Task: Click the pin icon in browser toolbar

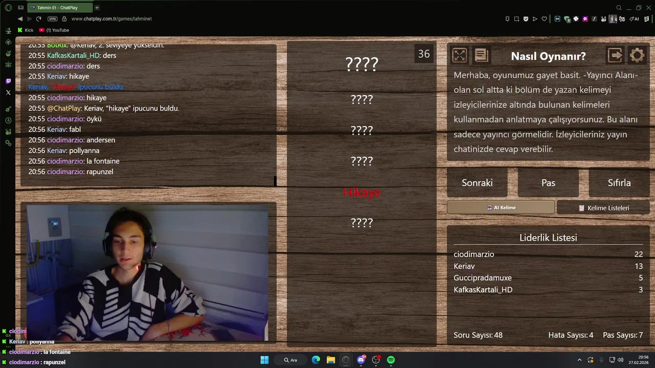Action: point(508,19)
